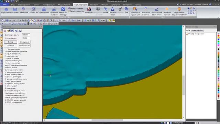Select the Снятие sculpt tool
220x124 pixels.
pyautogui.click(x=15, y=10)
